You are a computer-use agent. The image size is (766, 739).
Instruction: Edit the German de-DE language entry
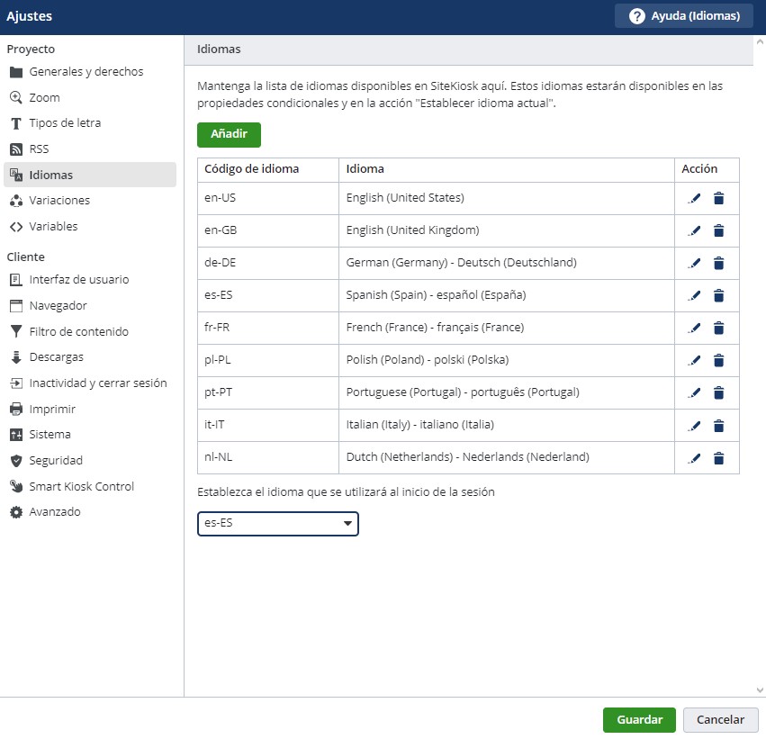coord(693,264)
